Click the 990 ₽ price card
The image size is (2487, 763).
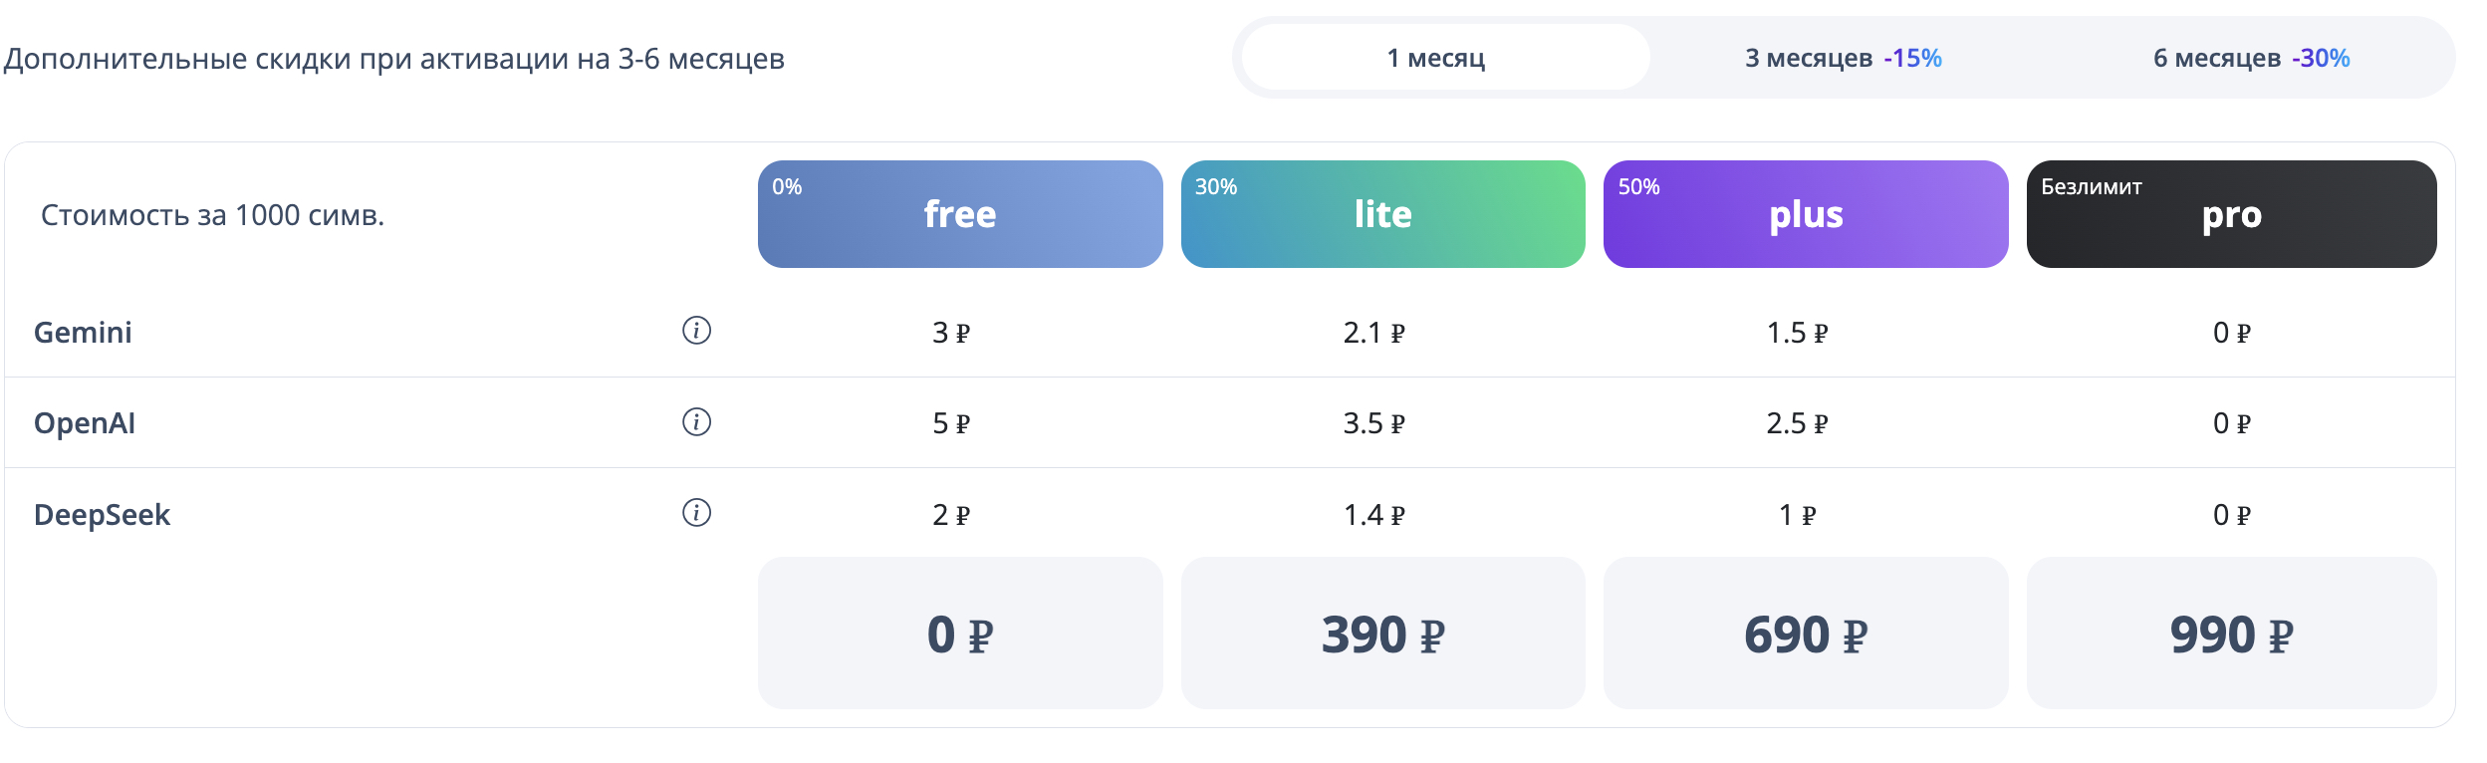point(2231,634)
